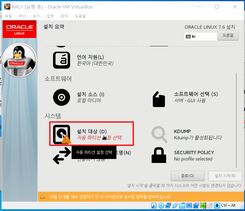Screen dimensions: 245x211
Task: Select 설치 대상 (D) label text
Action: (92, 131)
